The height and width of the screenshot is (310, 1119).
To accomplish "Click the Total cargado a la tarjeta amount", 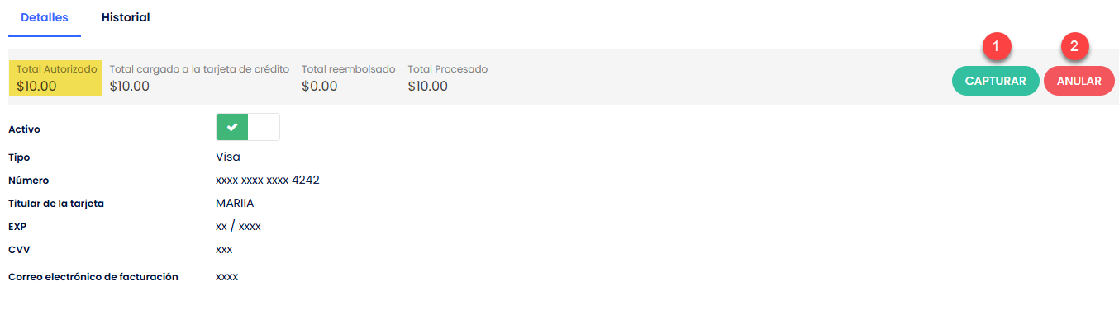I will pyautogui.click(x=130, y=86).
